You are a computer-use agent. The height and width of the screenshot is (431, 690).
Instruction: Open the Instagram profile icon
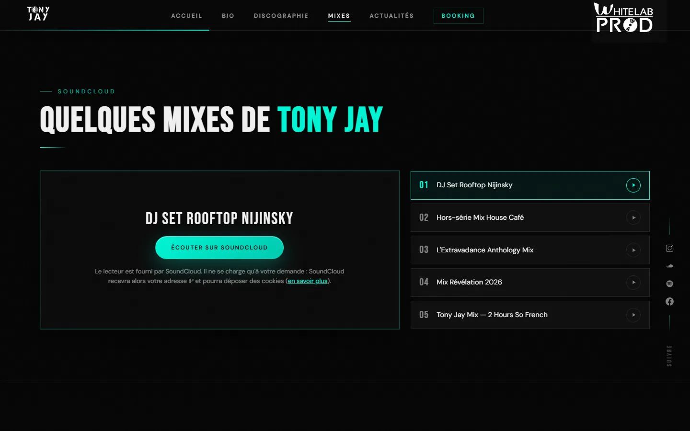point(669,248)
